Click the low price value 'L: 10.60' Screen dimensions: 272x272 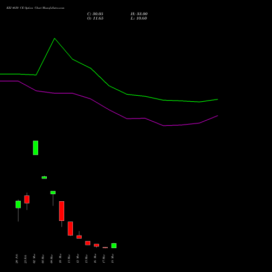tap(139, 18)
